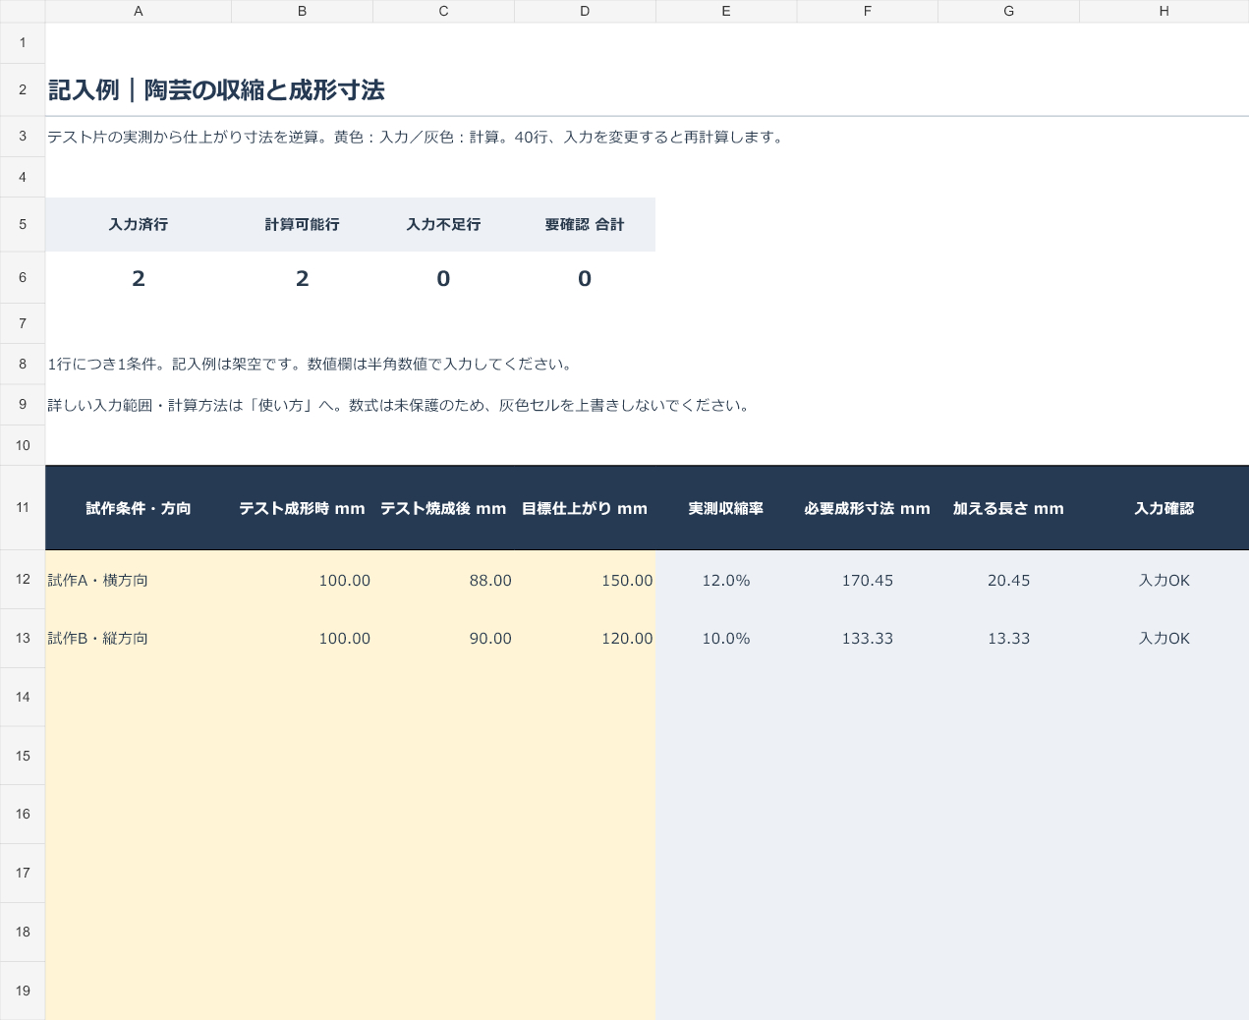Click the 133.33 required size cell
The width and height of the screenshot is (1249, 1020).
[868, 638]
